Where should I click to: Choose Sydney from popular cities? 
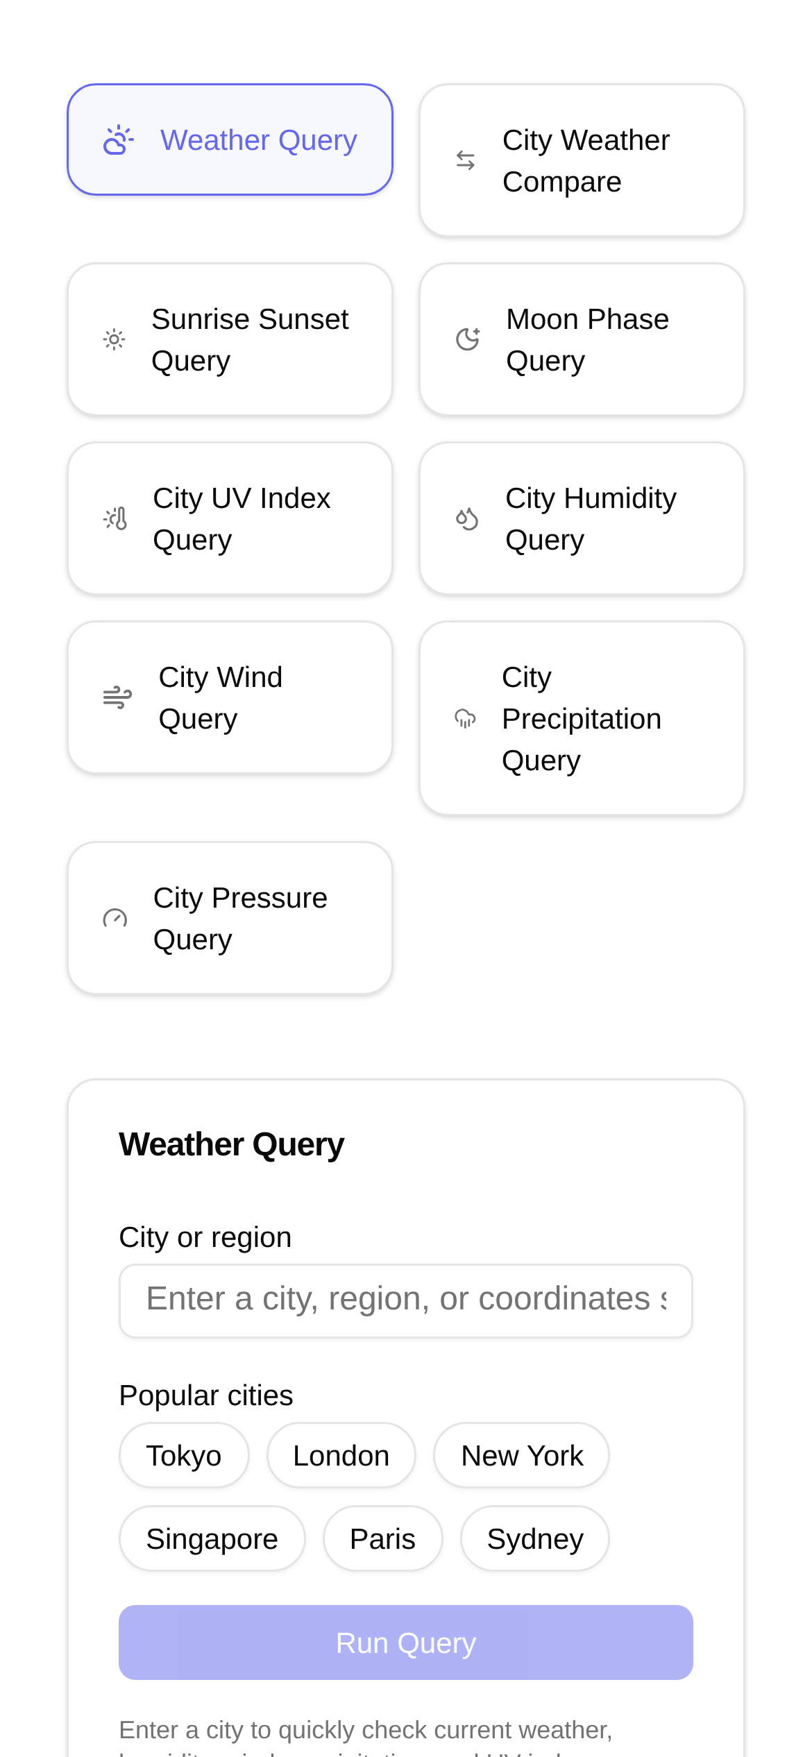(534, 1539)
